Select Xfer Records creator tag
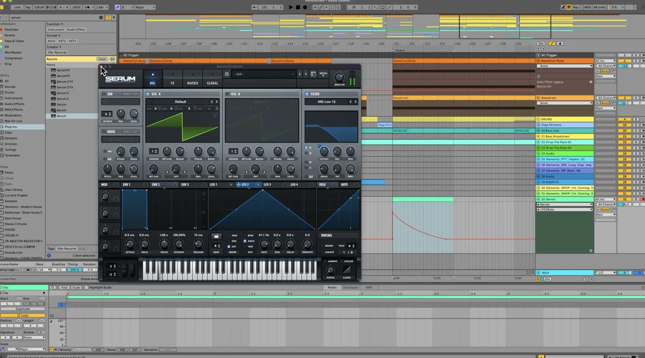645x358 pixels. tap(57, 52)
